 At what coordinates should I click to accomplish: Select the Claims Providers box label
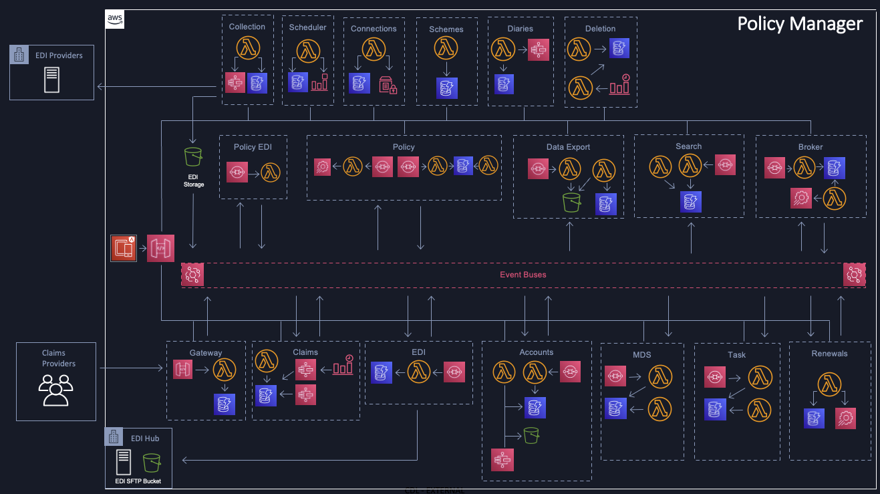59,358
